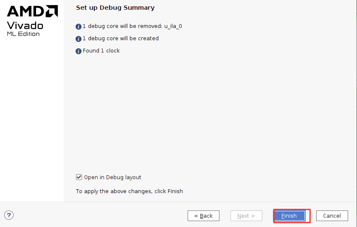
Task: Click the AMD wordmark letters
Action: pos(26,11)
